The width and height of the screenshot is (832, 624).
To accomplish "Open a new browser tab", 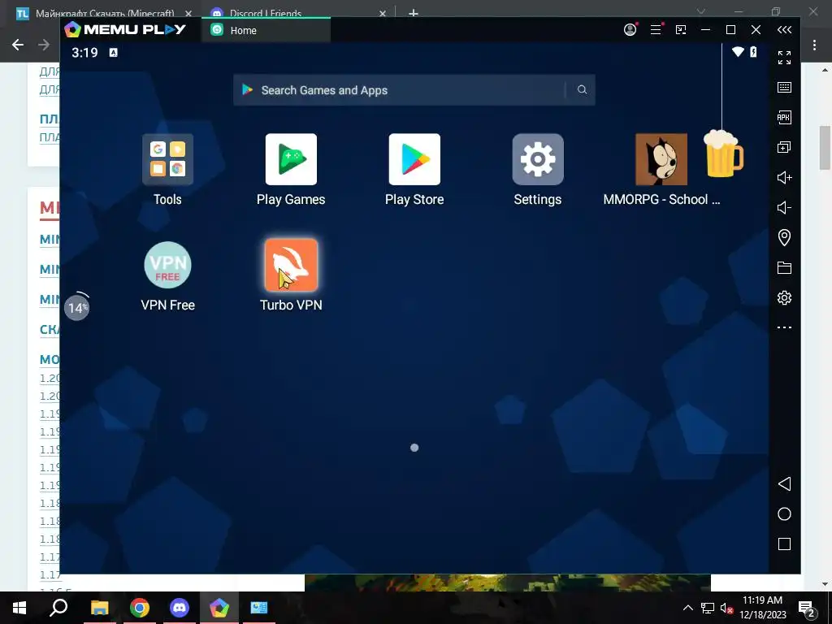I will (414, 13).
